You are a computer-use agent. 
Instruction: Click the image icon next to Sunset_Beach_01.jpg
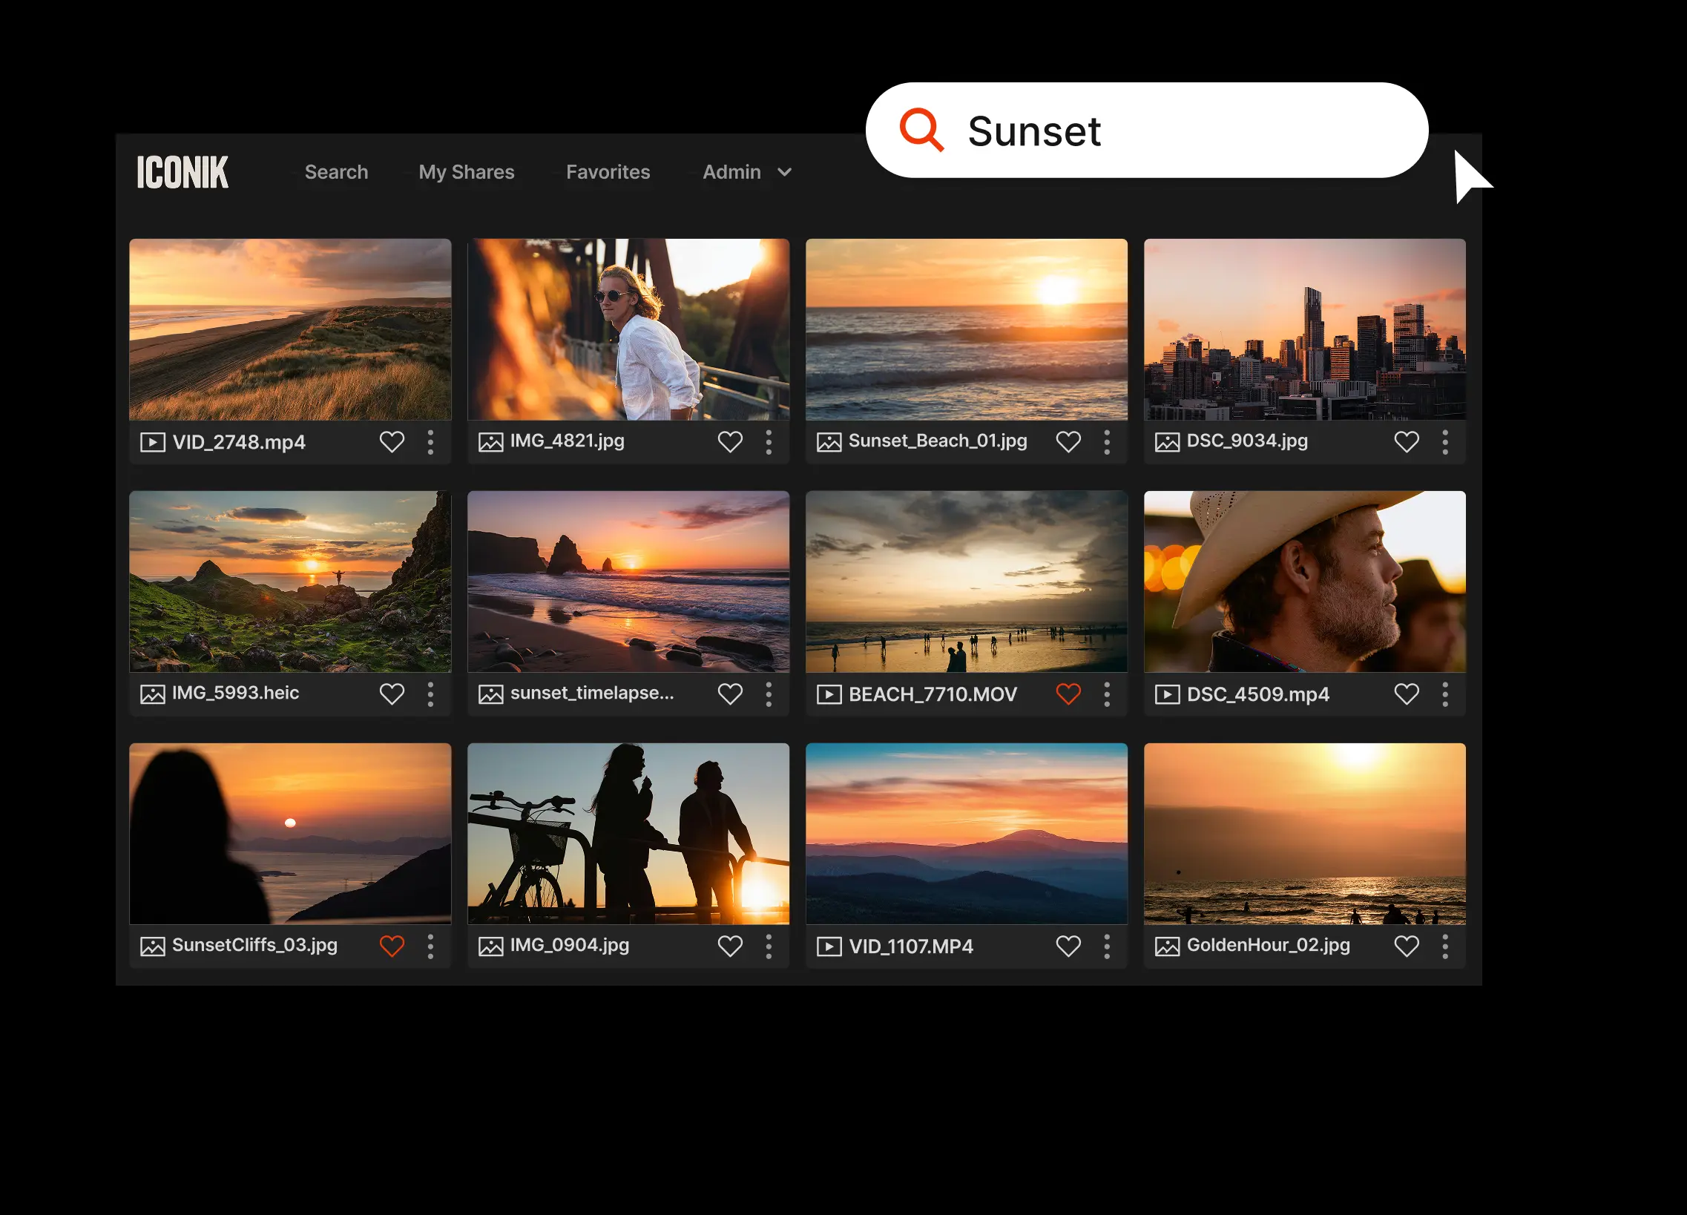pos(829,441)
